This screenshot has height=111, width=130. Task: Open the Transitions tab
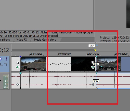pos(5,40)
